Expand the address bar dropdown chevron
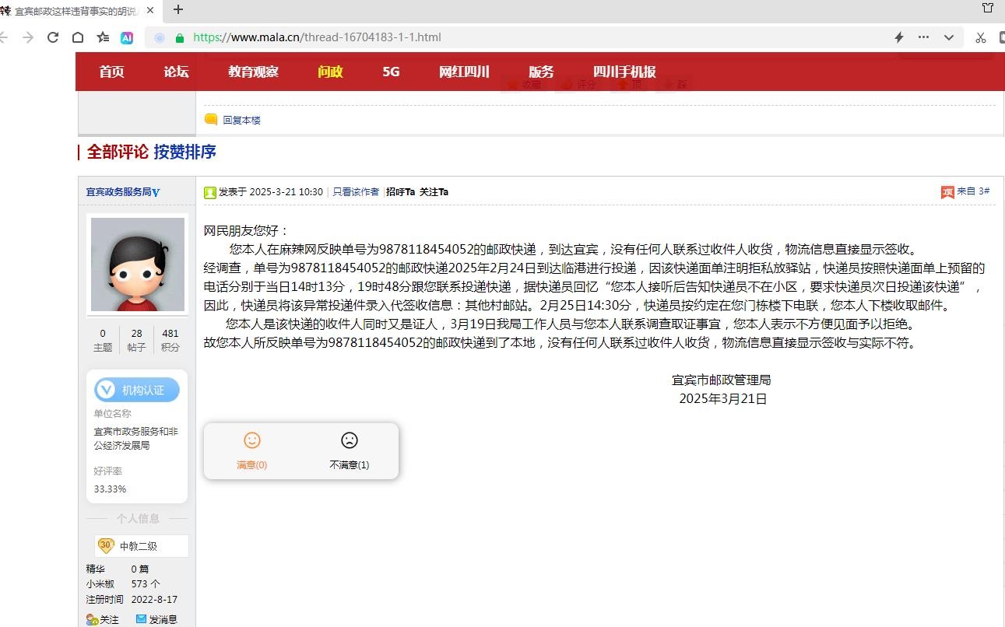The width and height of the screenshot is (1005, 627). pyautogui.click(x=949, y=37)
